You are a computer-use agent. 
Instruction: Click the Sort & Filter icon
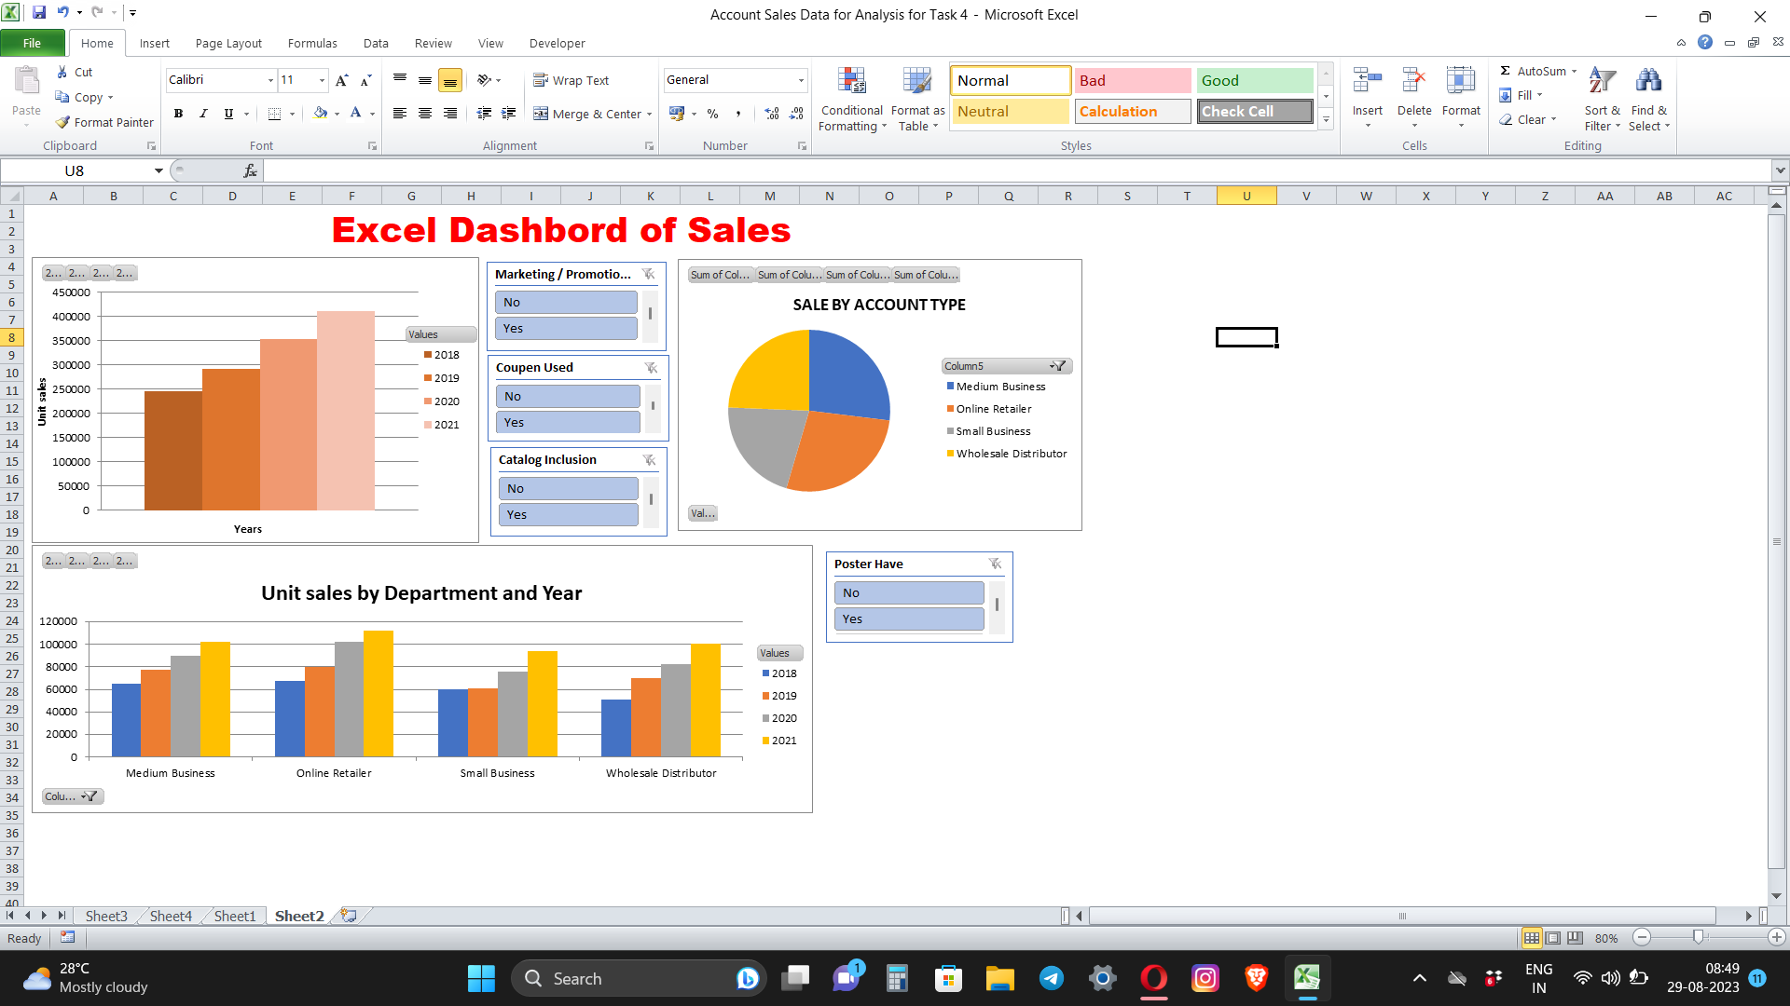tap(1602, 82)
